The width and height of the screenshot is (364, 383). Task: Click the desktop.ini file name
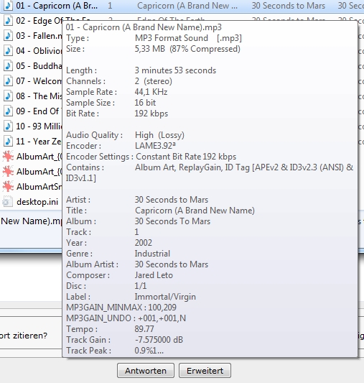pyautogui.click(x=37, y=202)
